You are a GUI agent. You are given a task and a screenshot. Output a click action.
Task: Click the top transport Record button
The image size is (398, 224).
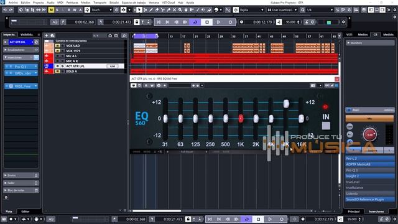230,22
